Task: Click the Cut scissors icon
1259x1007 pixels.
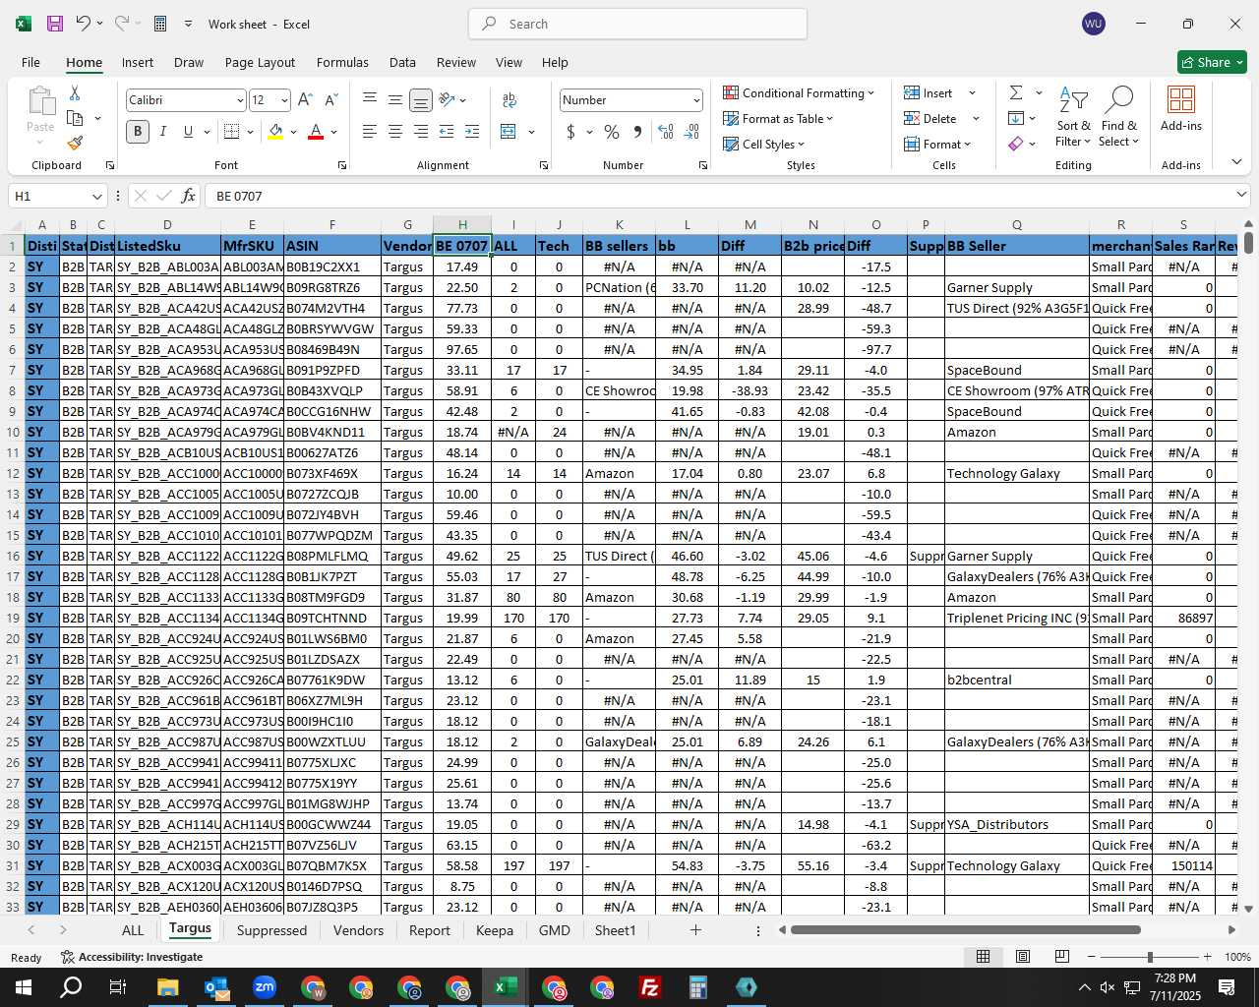Action: tap(75, 92)
